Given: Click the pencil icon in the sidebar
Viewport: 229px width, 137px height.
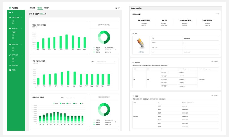Looking at the screenshot, I should coord(10,55).
